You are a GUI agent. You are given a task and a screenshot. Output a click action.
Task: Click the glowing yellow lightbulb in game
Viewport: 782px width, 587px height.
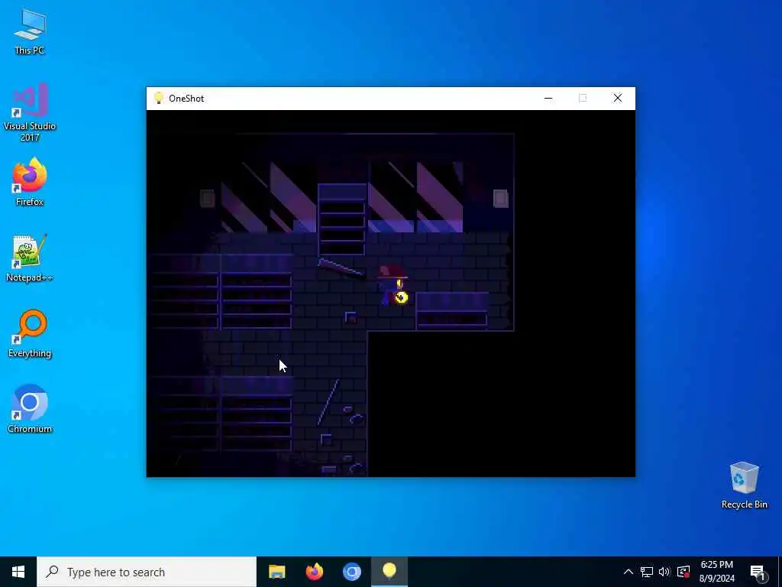[402, 298]
